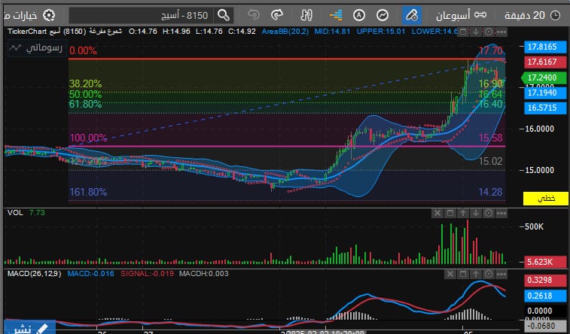Open the خيارات options menu
This screenshot has height=334, width=570.
click(x=23, y=14)
